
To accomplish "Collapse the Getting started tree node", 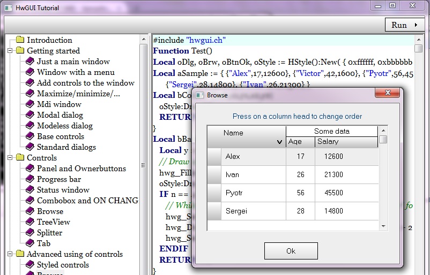I will pos(10,51).
